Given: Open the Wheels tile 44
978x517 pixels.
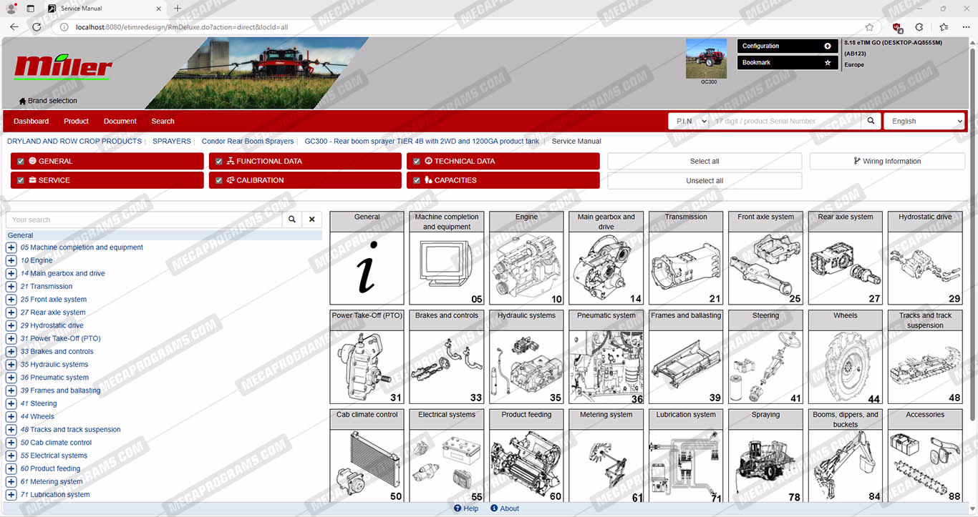Looking at the screenshot, I should [846, 357].
